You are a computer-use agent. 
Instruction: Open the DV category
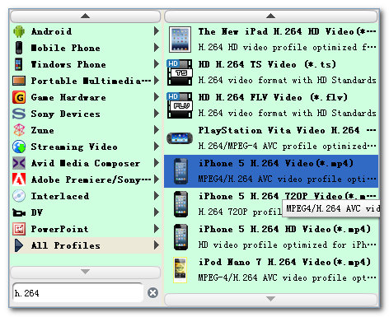pos(86,212)
